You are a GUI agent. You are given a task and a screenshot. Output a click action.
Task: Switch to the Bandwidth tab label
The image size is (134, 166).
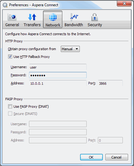[x=74, y=25]
